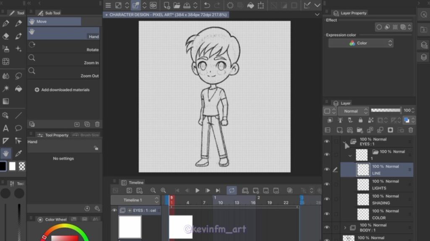The image size is (430, 241).
Task: Click the Undo arrow in the command bar
Action: point(207,5)
